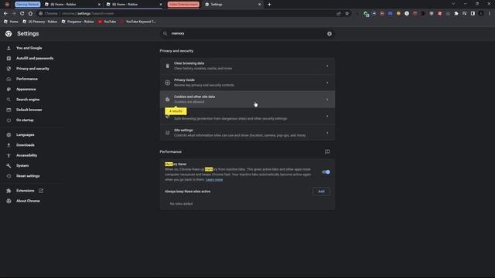495x278 pixels.
Task: Expand Cookies and other site data row
Action: (x=247, y=100)
